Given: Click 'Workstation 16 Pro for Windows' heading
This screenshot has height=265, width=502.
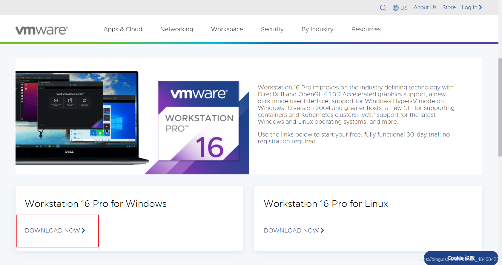Looking at the screenshot, I should tap(96, 204).
